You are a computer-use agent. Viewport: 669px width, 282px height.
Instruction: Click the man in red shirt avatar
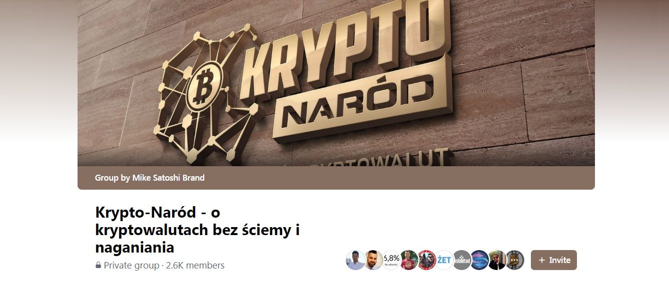409,260
